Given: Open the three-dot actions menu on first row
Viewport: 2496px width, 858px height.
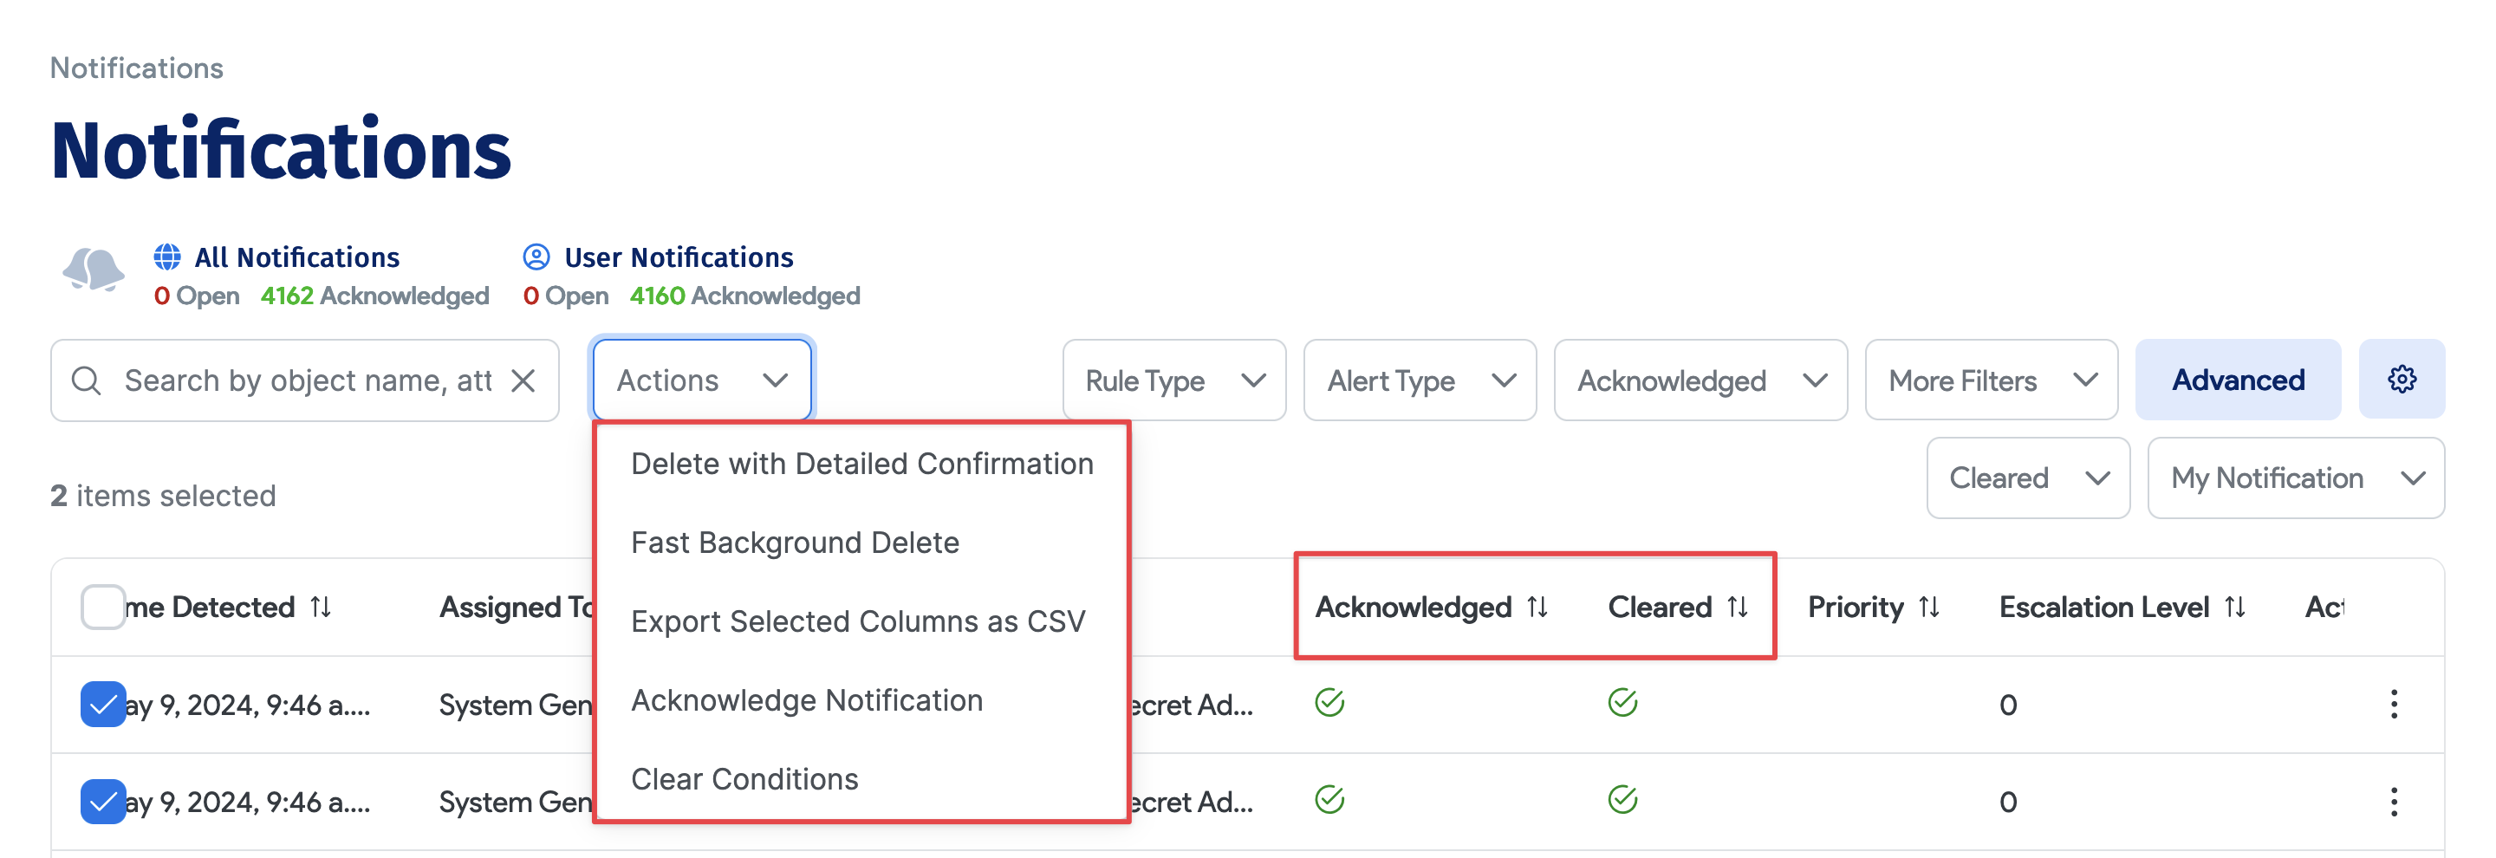Looking at the screenshot, I should 2393,705.
